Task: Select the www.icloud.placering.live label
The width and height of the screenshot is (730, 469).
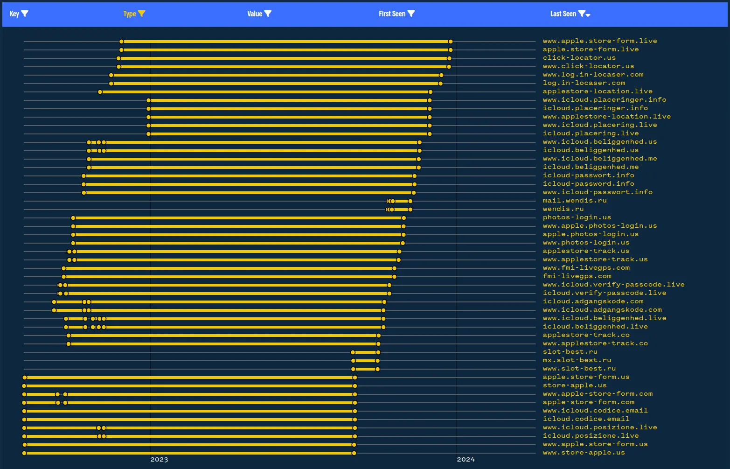Action: 600,125
